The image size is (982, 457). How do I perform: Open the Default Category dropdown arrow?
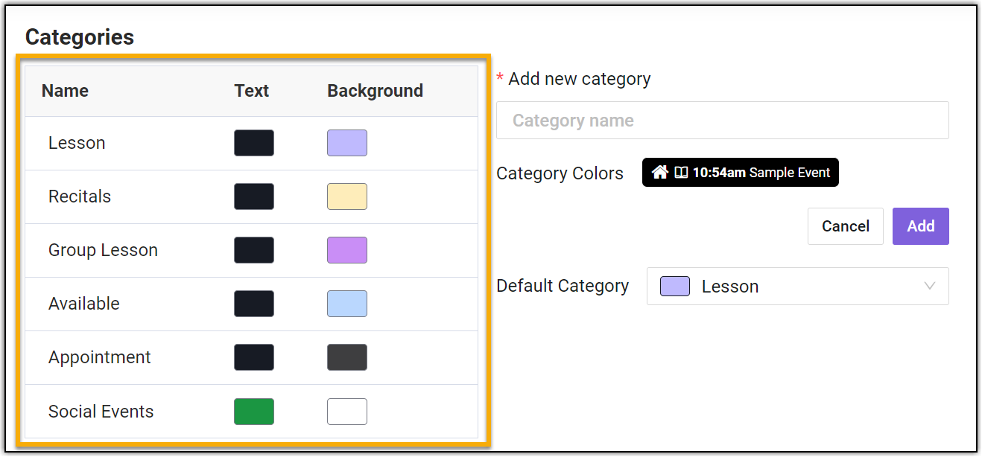929,286
